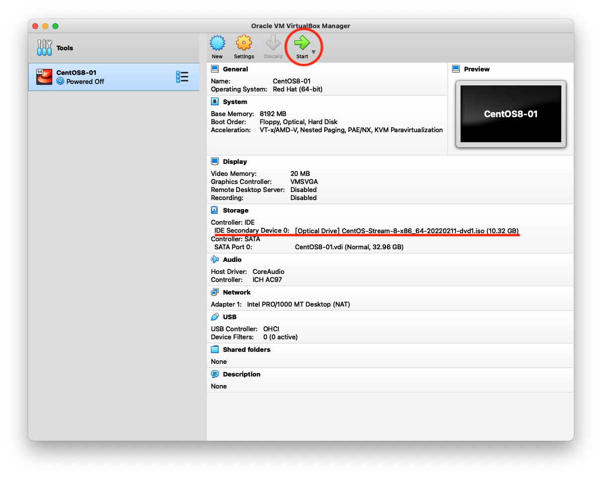602x478 pixels.
Task: Click the Powered Off status icon
Action: pyautogui.click(x=60, y=81)
